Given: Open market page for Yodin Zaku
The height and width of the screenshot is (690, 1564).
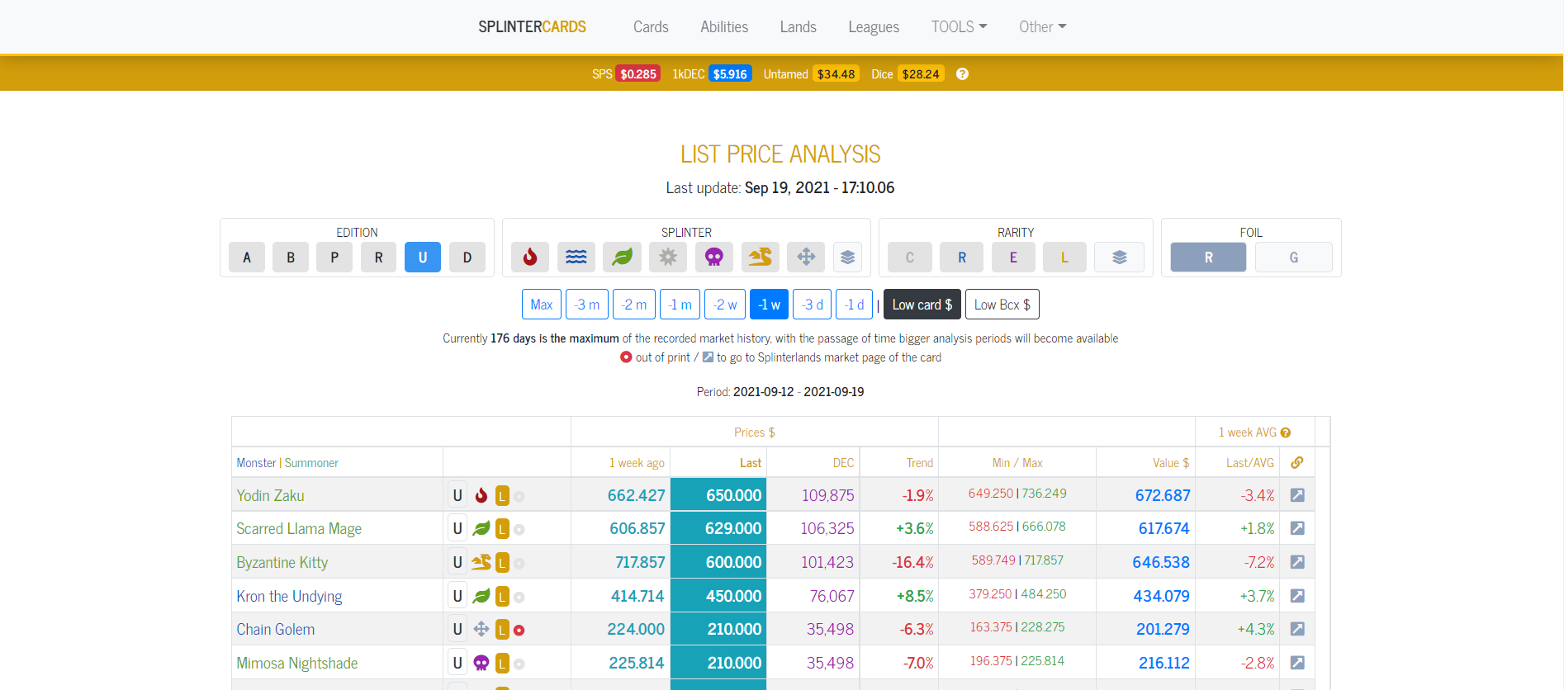Looking at the screenshot, I should tap(1297, 495).
